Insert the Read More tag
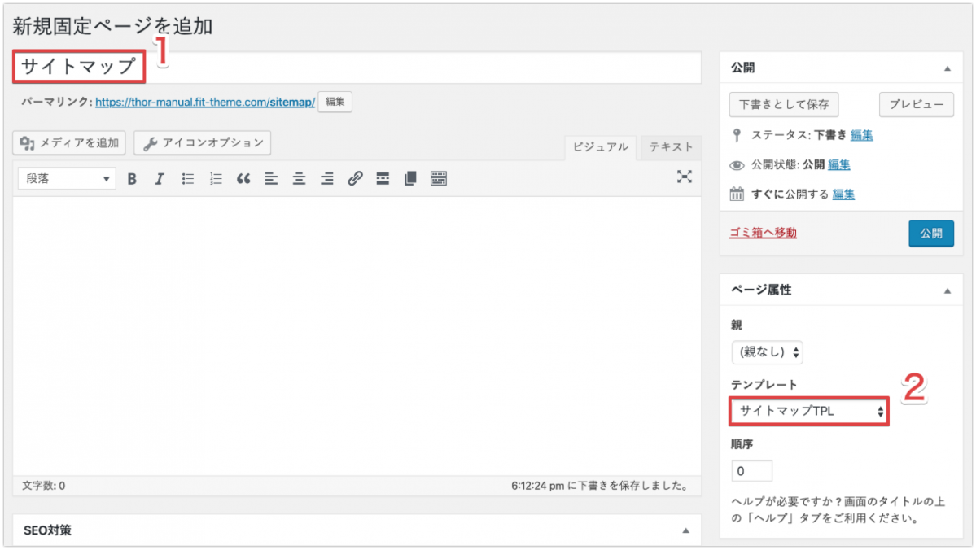976x550 pixels. tap(383, 179)
